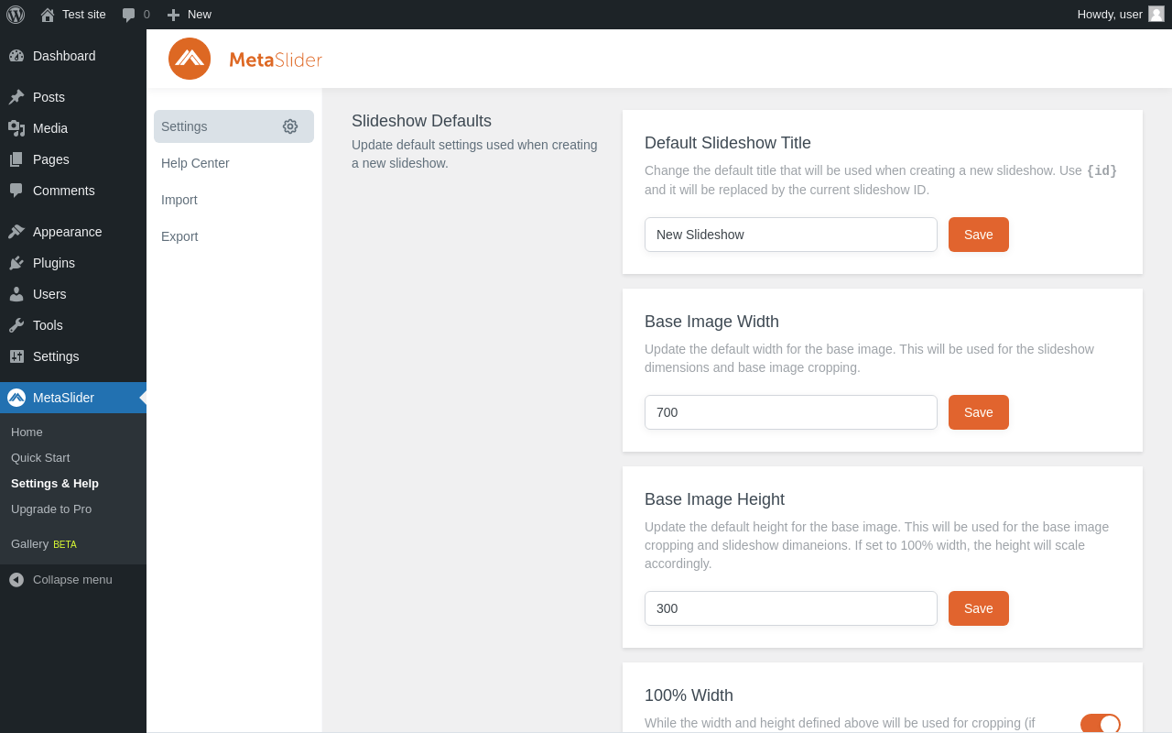The image size is (1172, 733).
Task: Click the user avatar icon
Action: (x=1156, y=14)
